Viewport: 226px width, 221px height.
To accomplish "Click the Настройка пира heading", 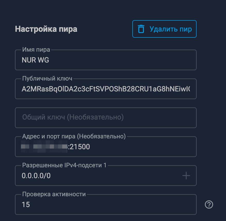I will tap(46, 29).
